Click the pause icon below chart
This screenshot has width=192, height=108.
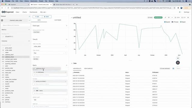coord(178,58)
